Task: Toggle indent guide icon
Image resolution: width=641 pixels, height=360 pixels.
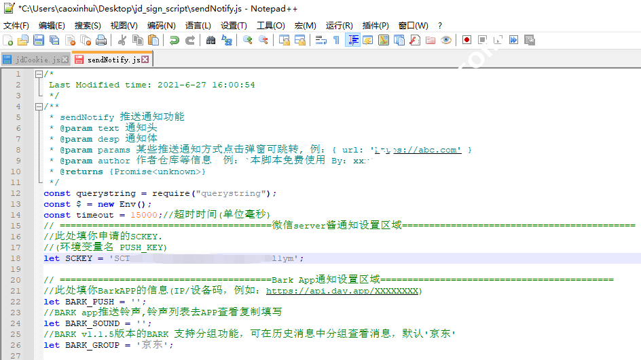Action: coord(352,40)
